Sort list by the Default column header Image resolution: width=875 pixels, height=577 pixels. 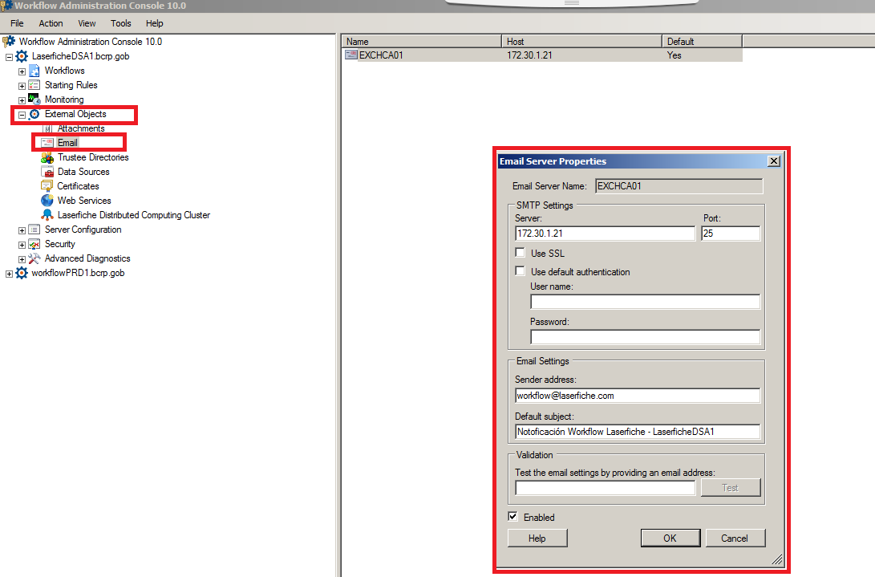(702, 42)
